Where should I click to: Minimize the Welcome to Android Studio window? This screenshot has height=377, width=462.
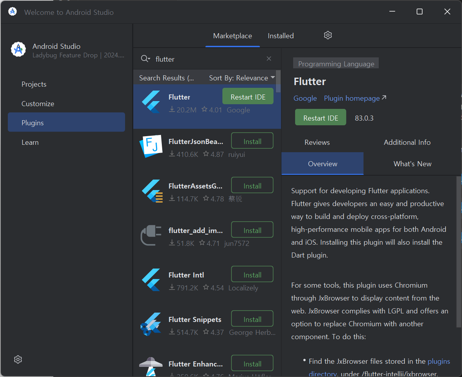coord(392,11)
